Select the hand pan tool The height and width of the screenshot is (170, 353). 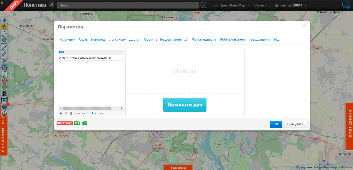(x=4, y=27)
